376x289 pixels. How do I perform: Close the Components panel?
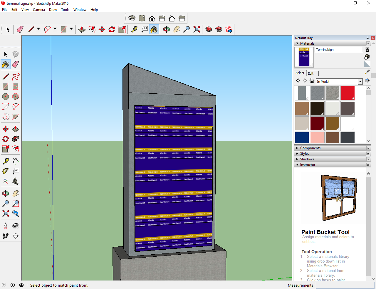[368, 148]
